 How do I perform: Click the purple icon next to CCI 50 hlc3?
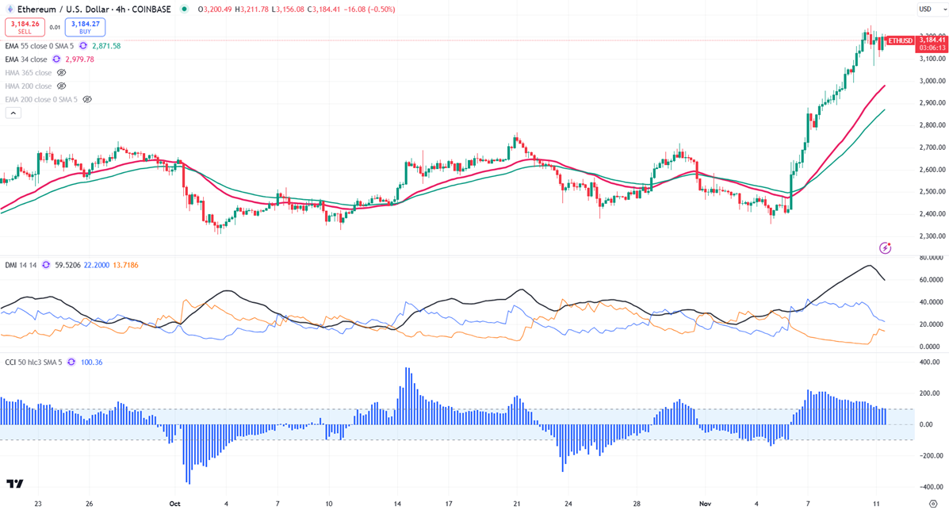(x=71, y=362)
